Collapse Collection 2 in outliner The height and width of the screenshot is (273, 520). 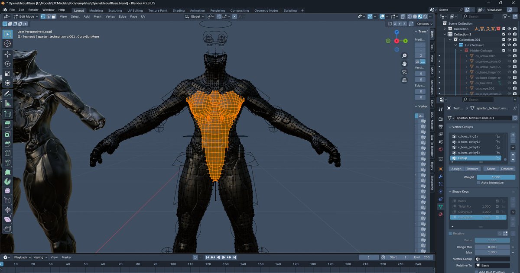445,34
